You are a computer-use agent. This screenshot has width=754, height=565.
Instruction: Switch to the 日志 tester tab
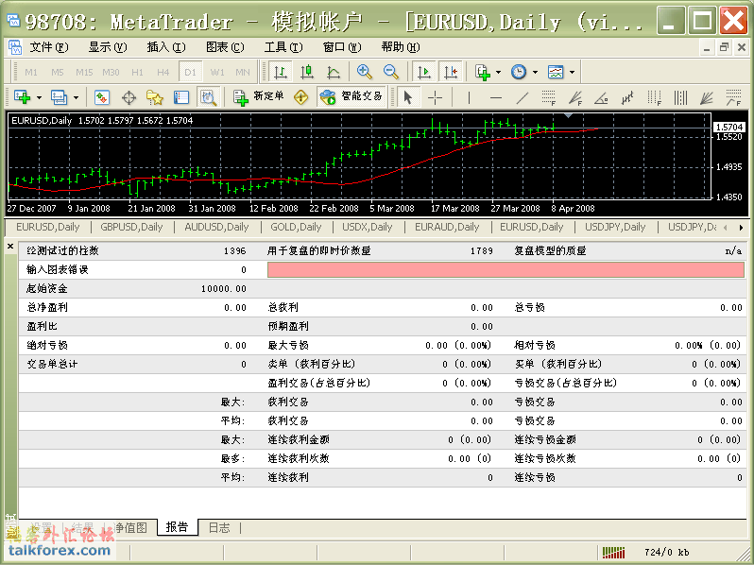[219, 527]
